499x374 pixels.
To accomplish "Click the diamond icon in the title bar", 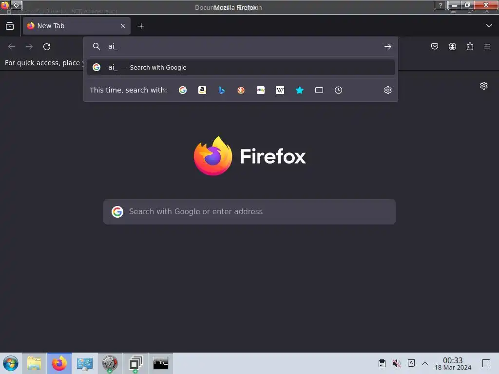I will coord(16,5).
